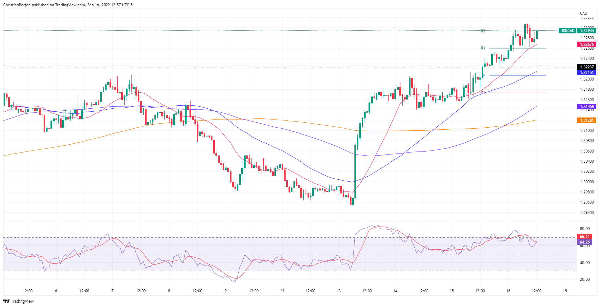
Task: Click the S1 pivot support label
Action: [x=483, y=93]
